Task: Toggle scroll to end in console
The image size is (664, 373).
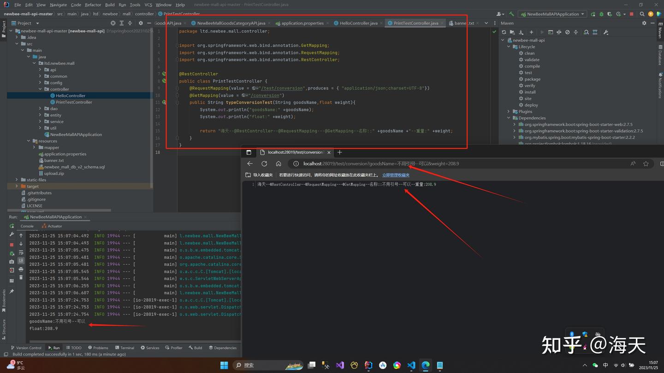Action: pyautogui.click(x=21, y=261)
